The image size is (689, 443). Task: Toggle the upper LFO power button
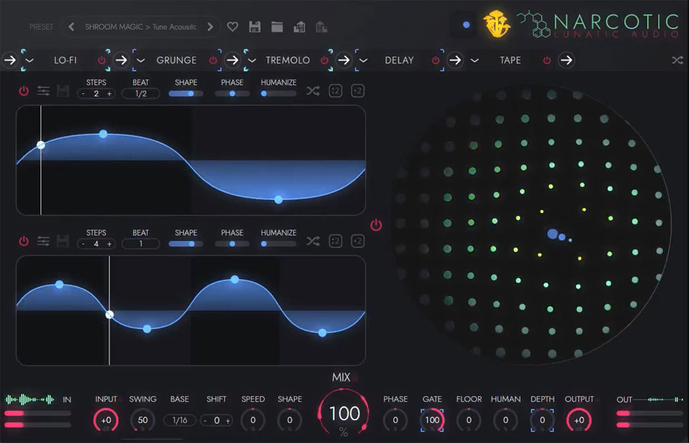24,91
